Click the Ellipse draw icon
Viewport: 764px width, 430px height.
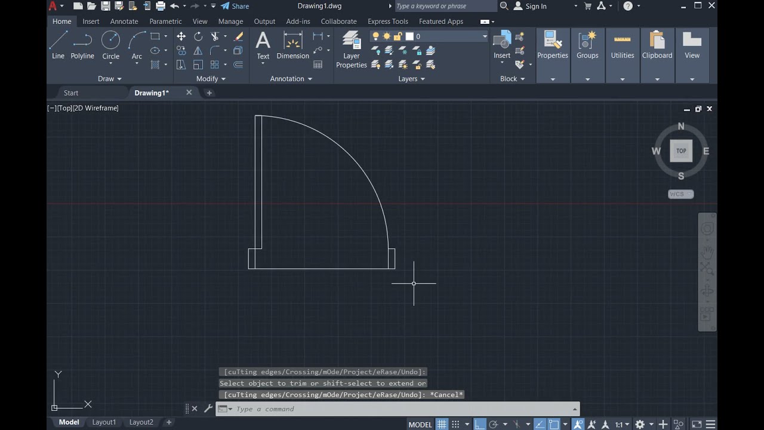click(155, 51)
